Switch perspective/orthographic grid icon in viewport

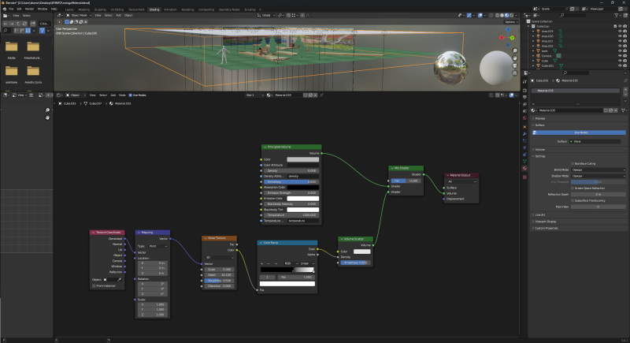point(515,73)
